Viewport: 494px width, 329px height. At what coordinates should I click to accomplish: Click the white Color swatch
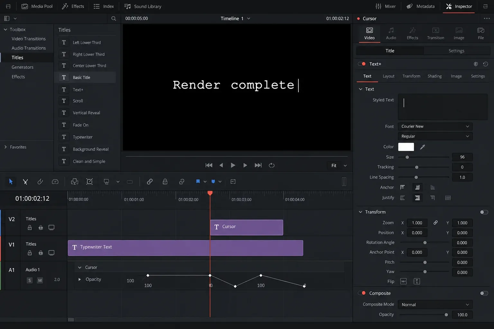click(406, 147)
